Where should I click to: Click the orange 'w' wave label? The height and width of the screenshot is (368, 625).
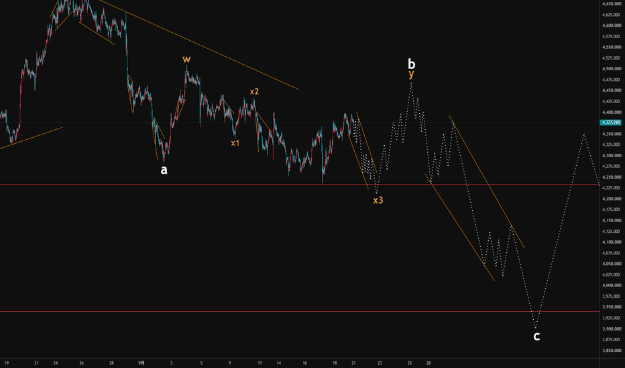coord(186,60)
